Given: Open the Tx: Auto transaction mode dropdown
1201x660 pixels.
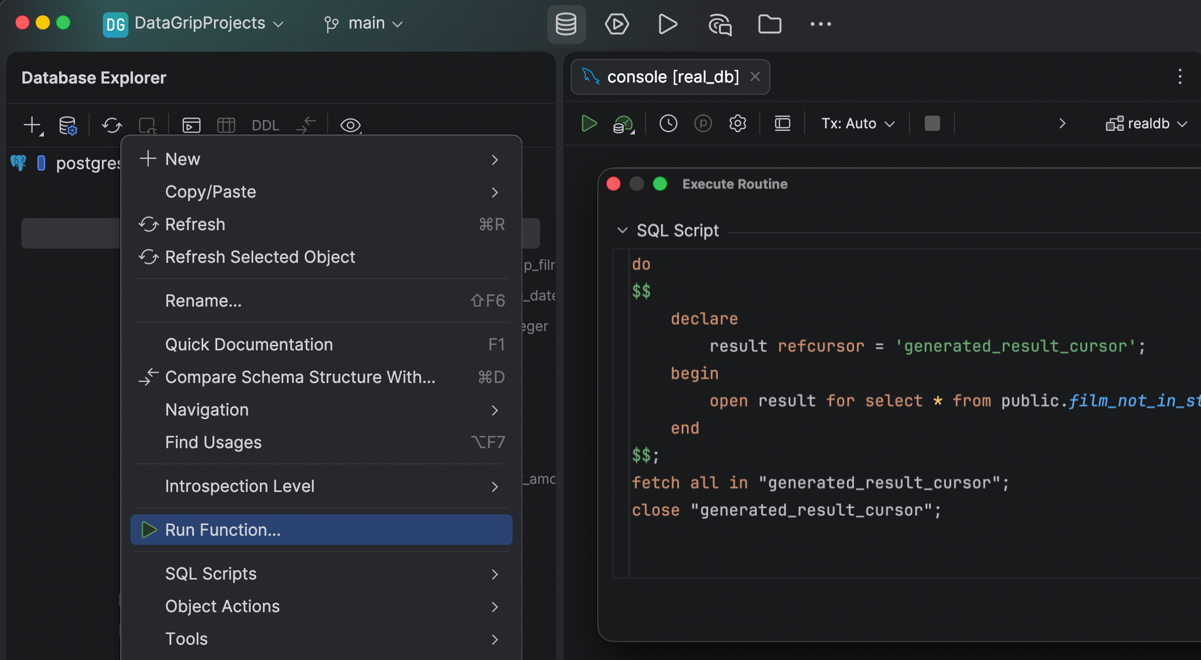Looking at the screenshot, I should coord(858,124).
